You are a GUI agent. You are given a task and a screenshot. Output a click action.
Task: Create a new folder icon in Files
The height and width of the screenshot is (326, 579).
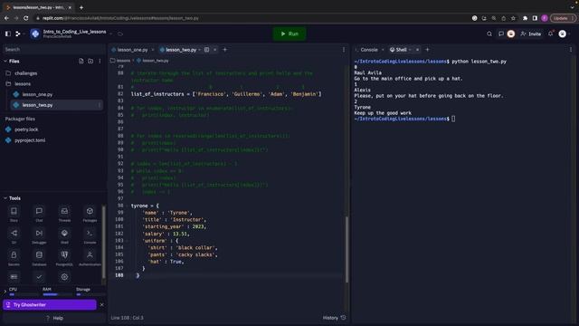[x=90, y=61]
